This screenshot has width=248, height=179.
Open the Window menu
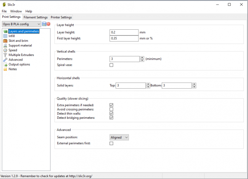16,11
